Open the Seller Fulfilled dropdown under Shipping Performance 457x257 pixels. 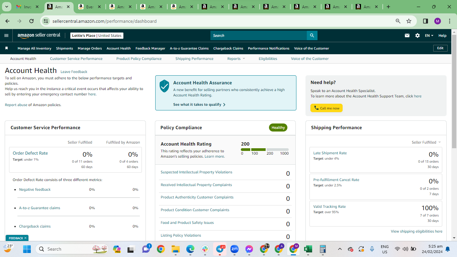(426, 142)
